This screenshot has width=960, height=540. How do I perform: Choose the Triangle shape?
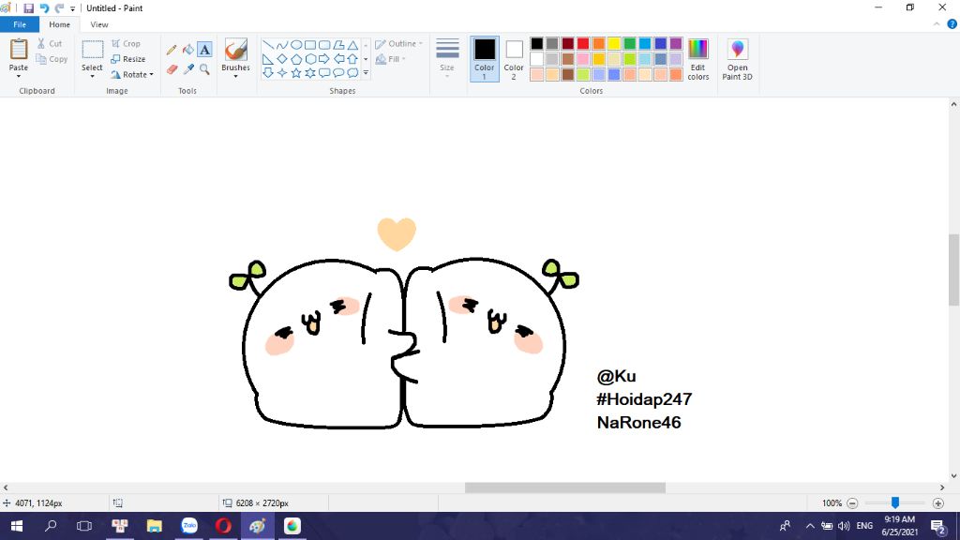(352, 45)
